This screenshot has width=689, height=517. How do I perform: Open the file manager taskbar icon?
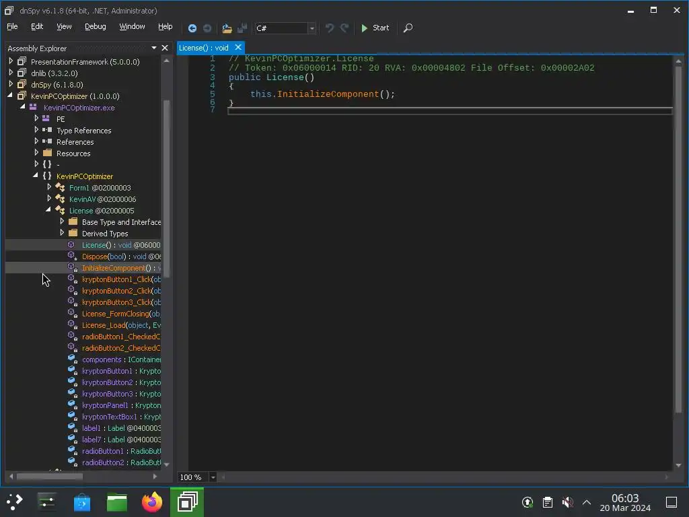pyautogui.click(x=117, y=502)
